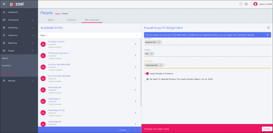This screenshot has height=133, width=273.
Task: Follow the Home breadcrumb link
Action: [x=57, y=14]
